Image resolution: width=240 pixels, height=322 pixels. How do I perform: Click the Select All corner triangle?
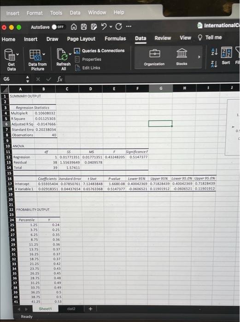tap(5, 89)
